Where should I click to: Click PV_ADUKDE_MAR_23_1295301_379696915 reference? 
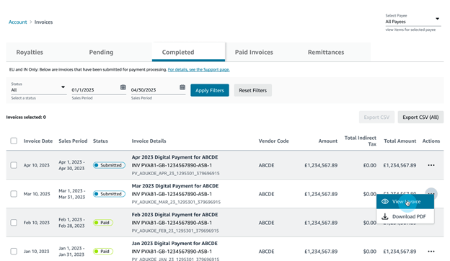[176, 202]
